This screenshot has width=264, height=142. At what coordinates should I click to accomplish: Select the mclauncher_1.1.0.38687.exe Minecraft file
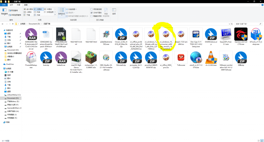[x=91, y=60]
